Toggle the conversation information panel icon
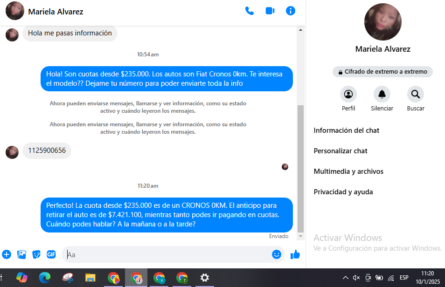 tap(290, 11)
